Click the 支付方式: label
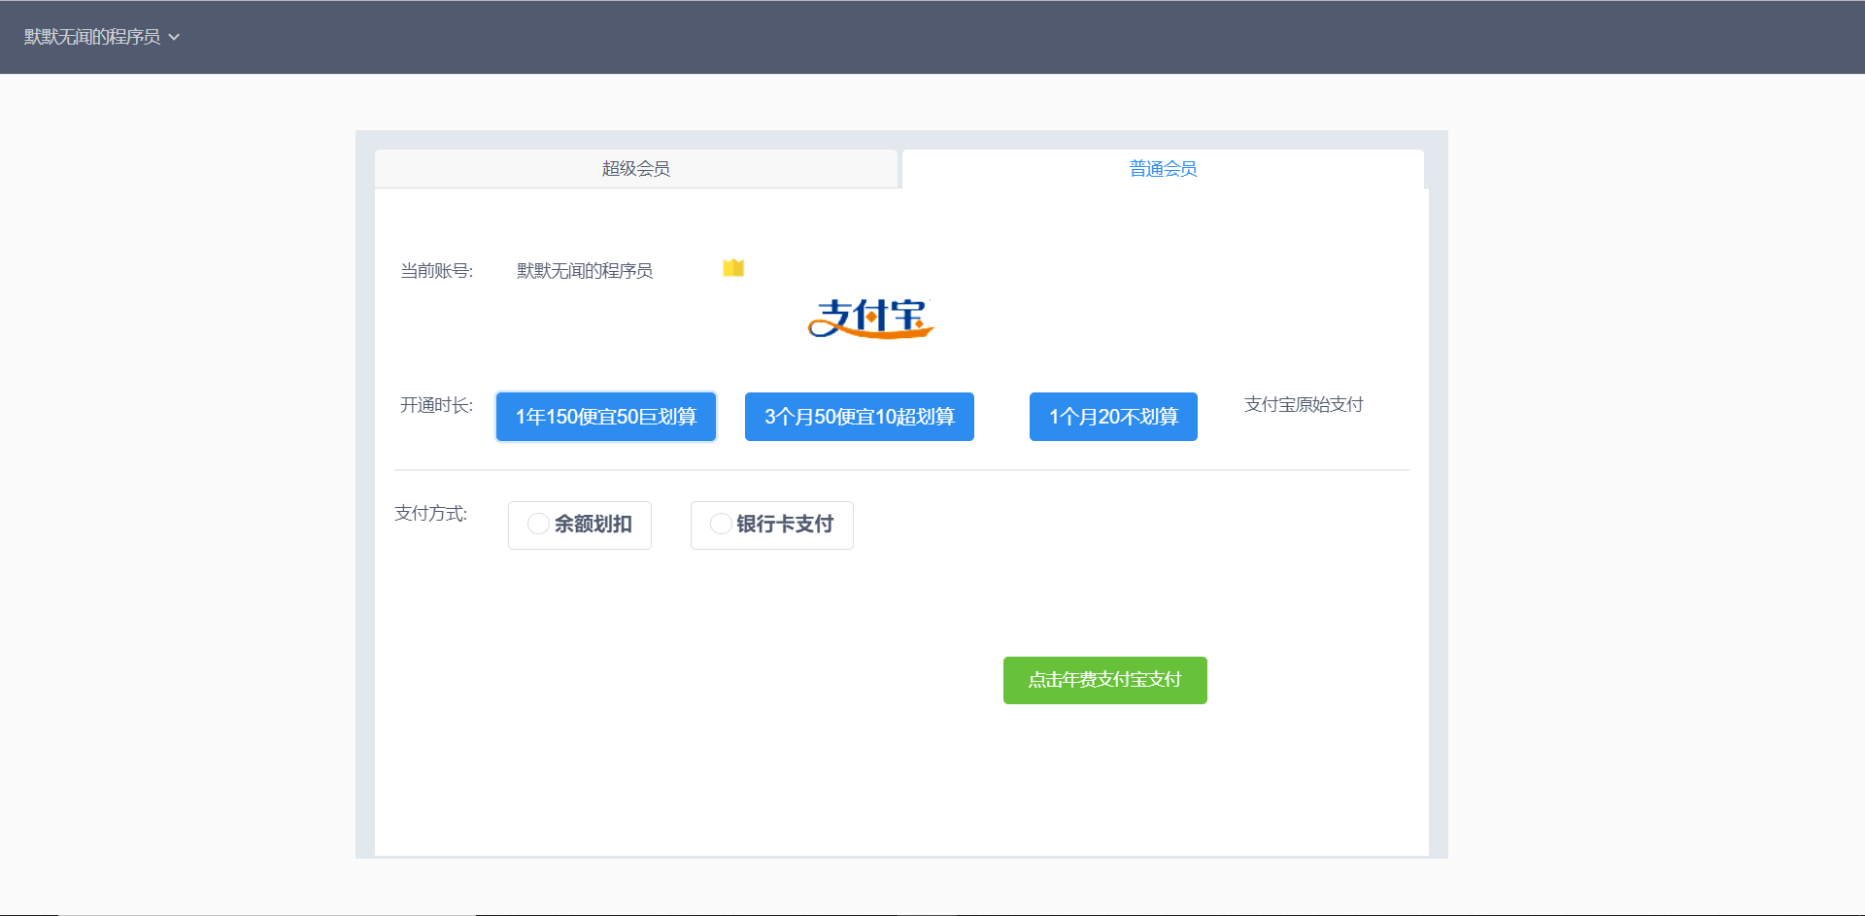This screenshot has height=916, width=1865. (430, 513)
